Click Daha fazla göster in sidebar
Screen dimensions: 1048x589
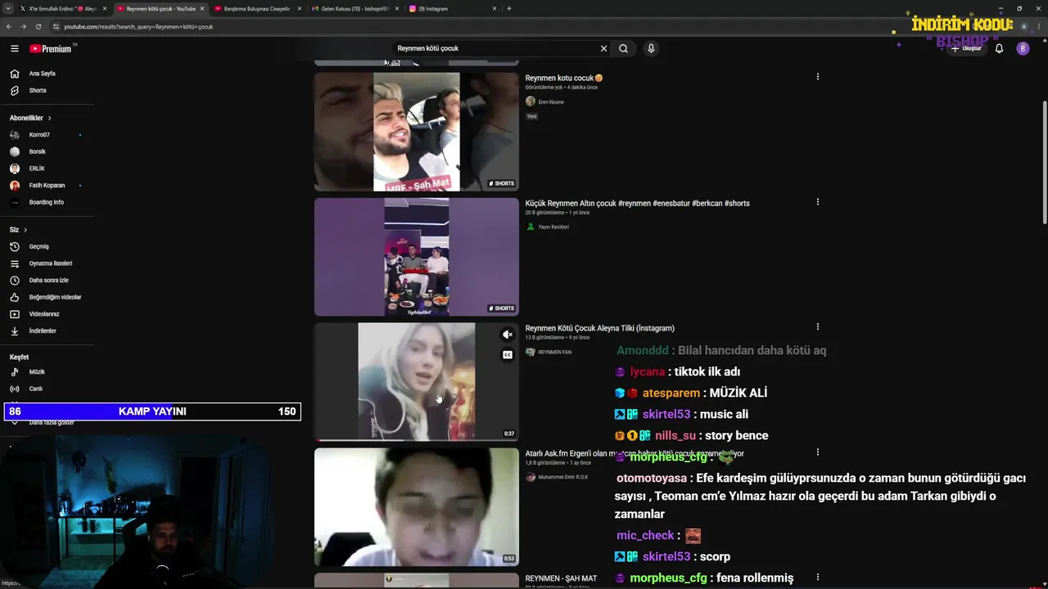coord(52,422)
